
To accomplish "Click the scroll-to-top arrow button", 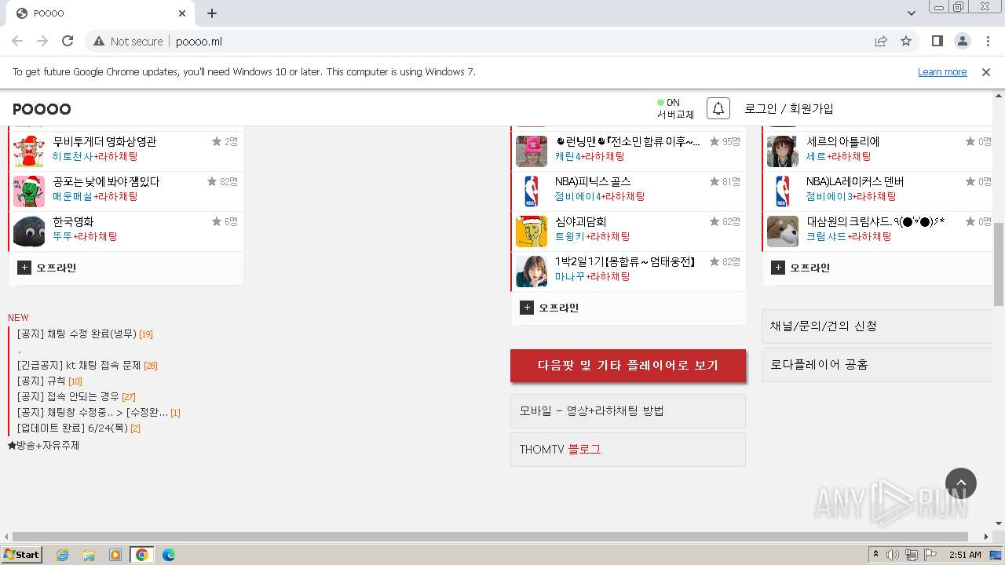I will click(961, 483).
